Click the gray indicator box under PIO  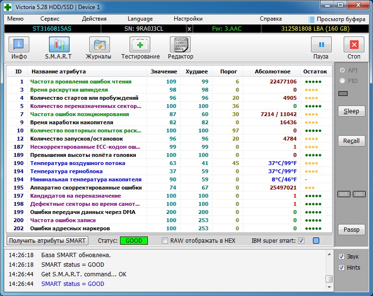coord(343,94)
